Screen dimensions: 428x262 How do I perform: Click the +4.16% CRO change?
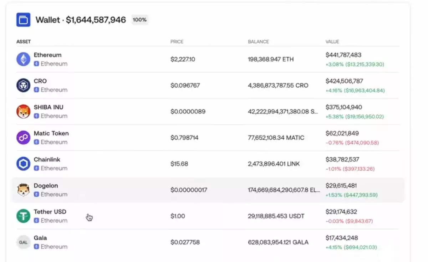(355, 91)
